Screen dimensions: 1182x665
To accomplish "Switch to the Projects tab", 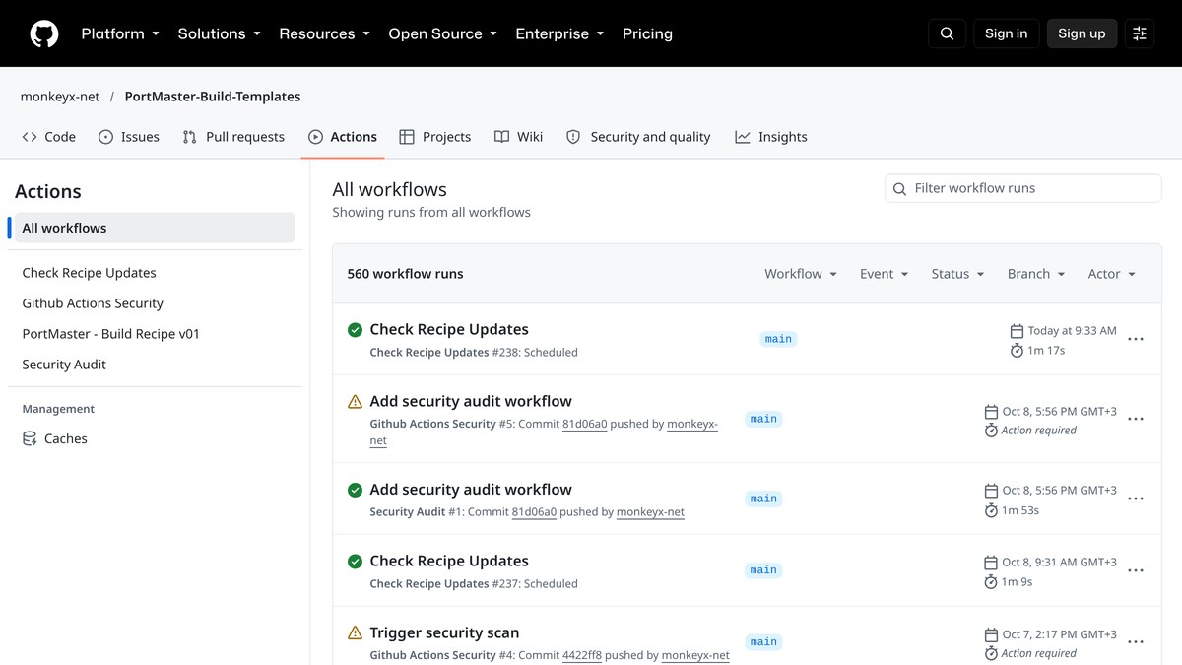I will point(434,137).
